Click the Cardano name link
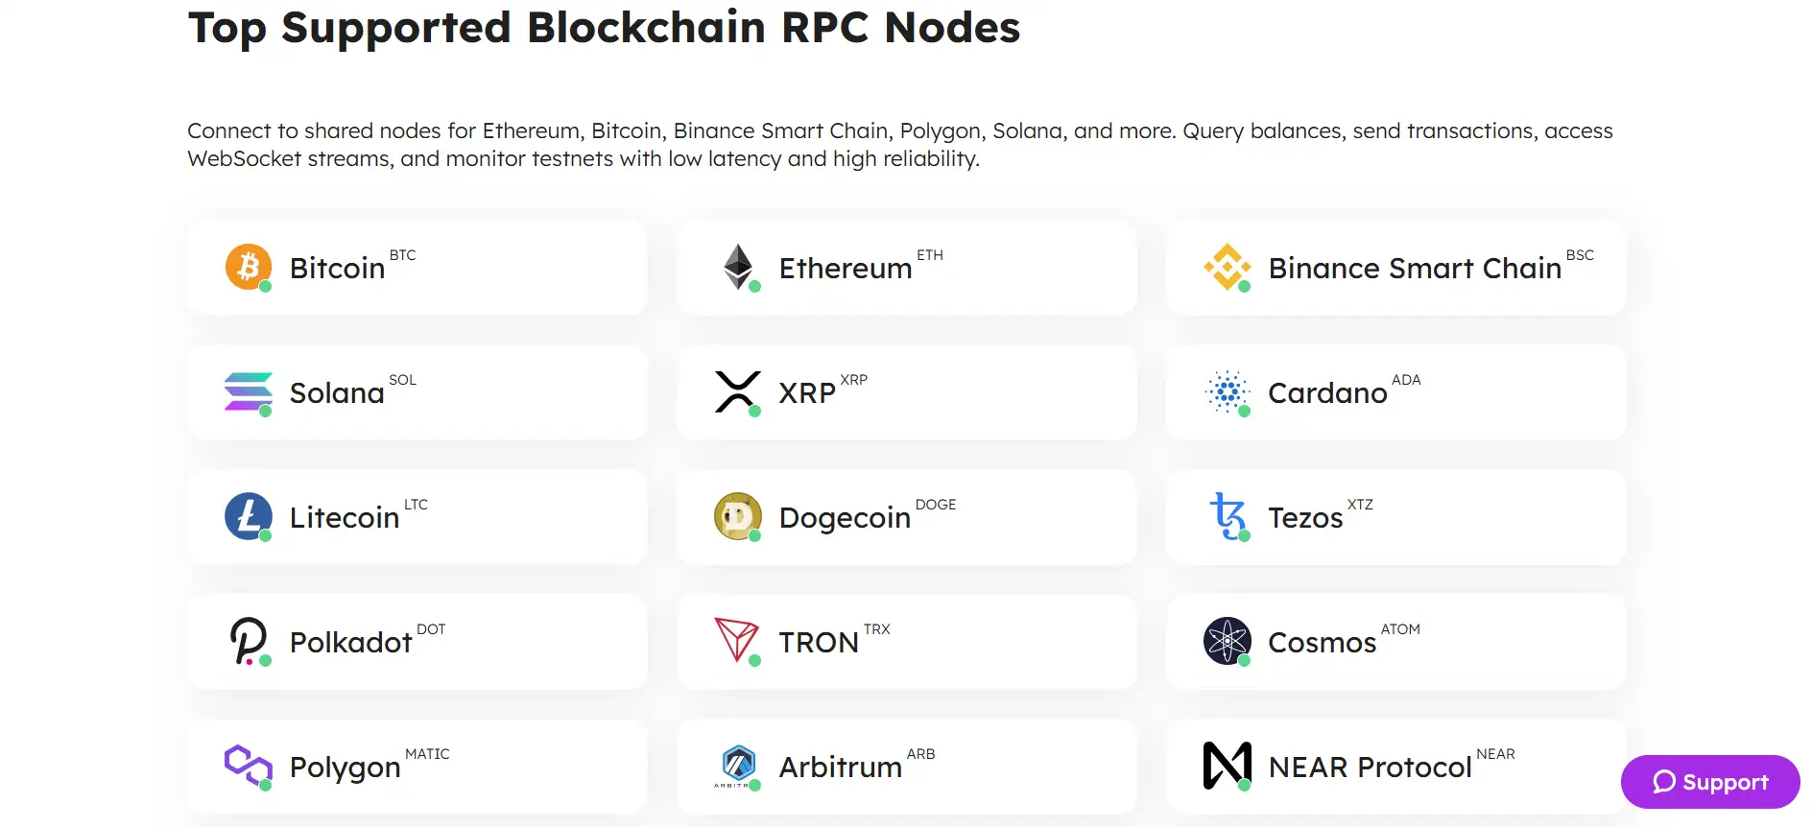 (1327, 393)
